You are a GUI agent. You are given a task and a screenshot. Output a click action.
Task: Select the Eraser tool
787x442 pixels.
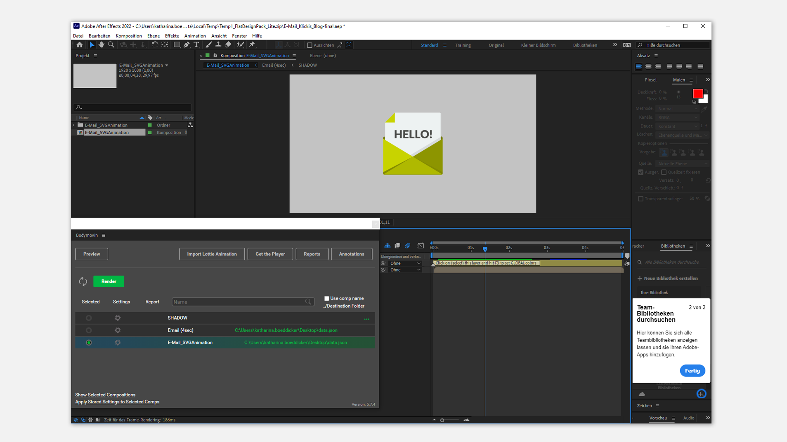coord(228,45)
